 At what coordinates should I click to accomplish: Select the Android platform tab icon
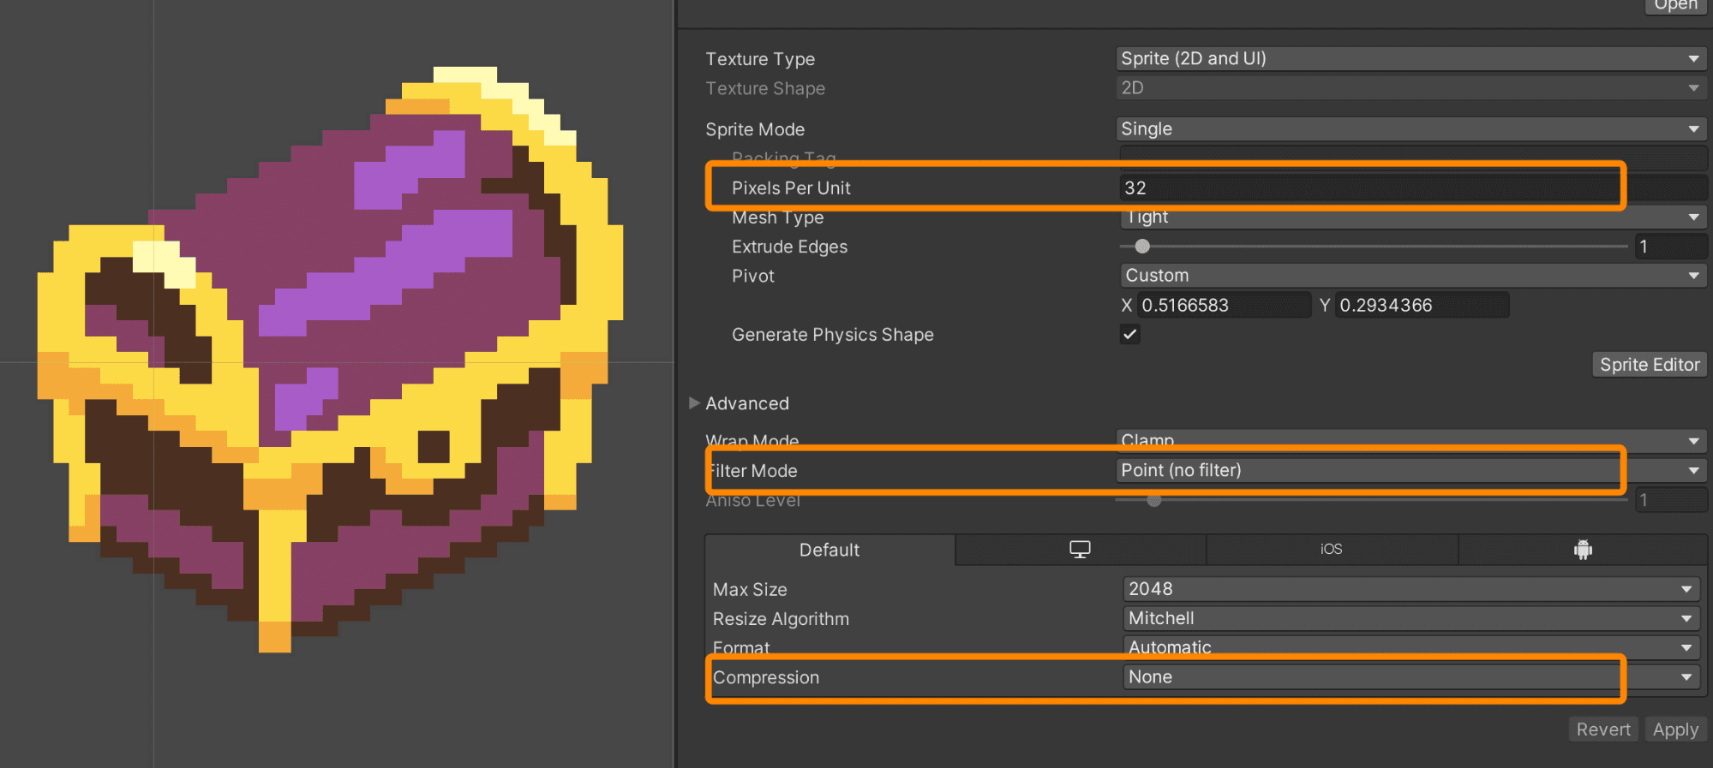[1583, 550]
